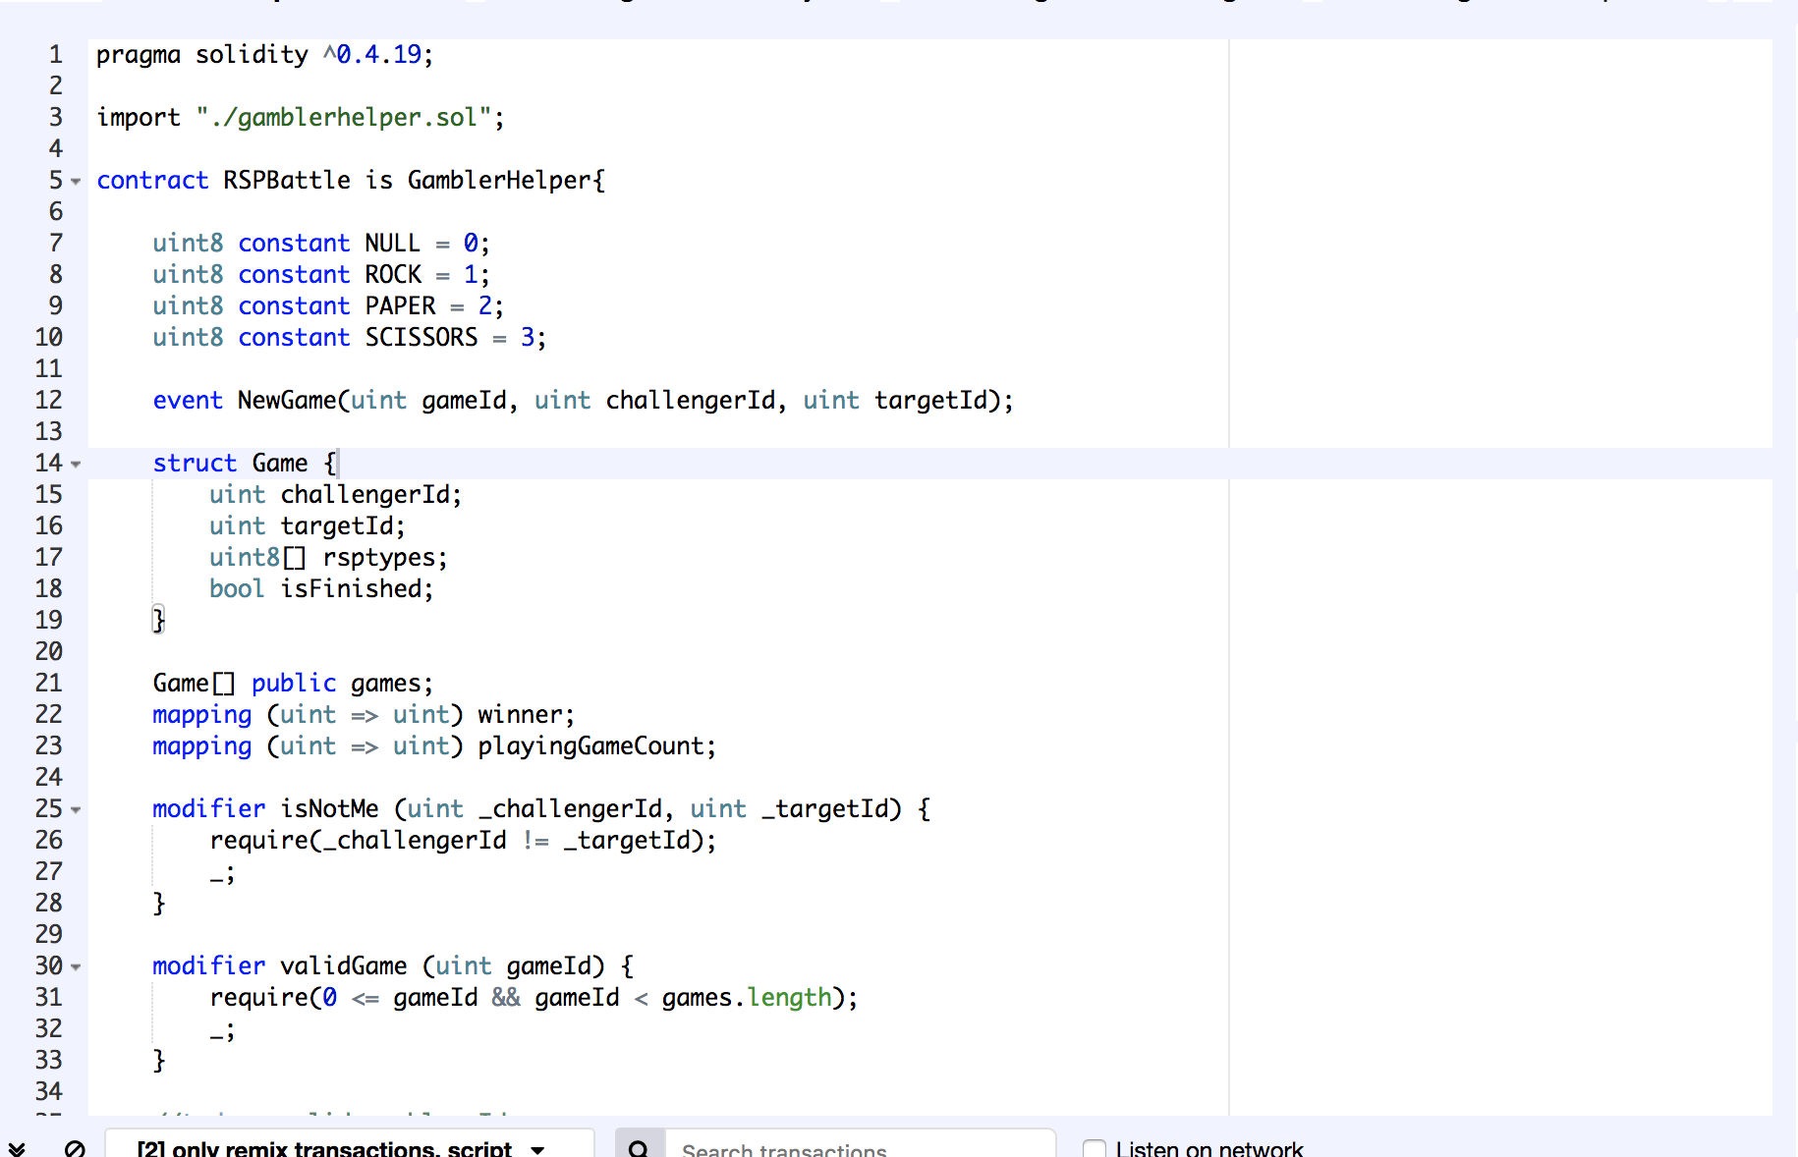
Task: Click the event name 'NewGame'
Action: click(x=287, y=400)
